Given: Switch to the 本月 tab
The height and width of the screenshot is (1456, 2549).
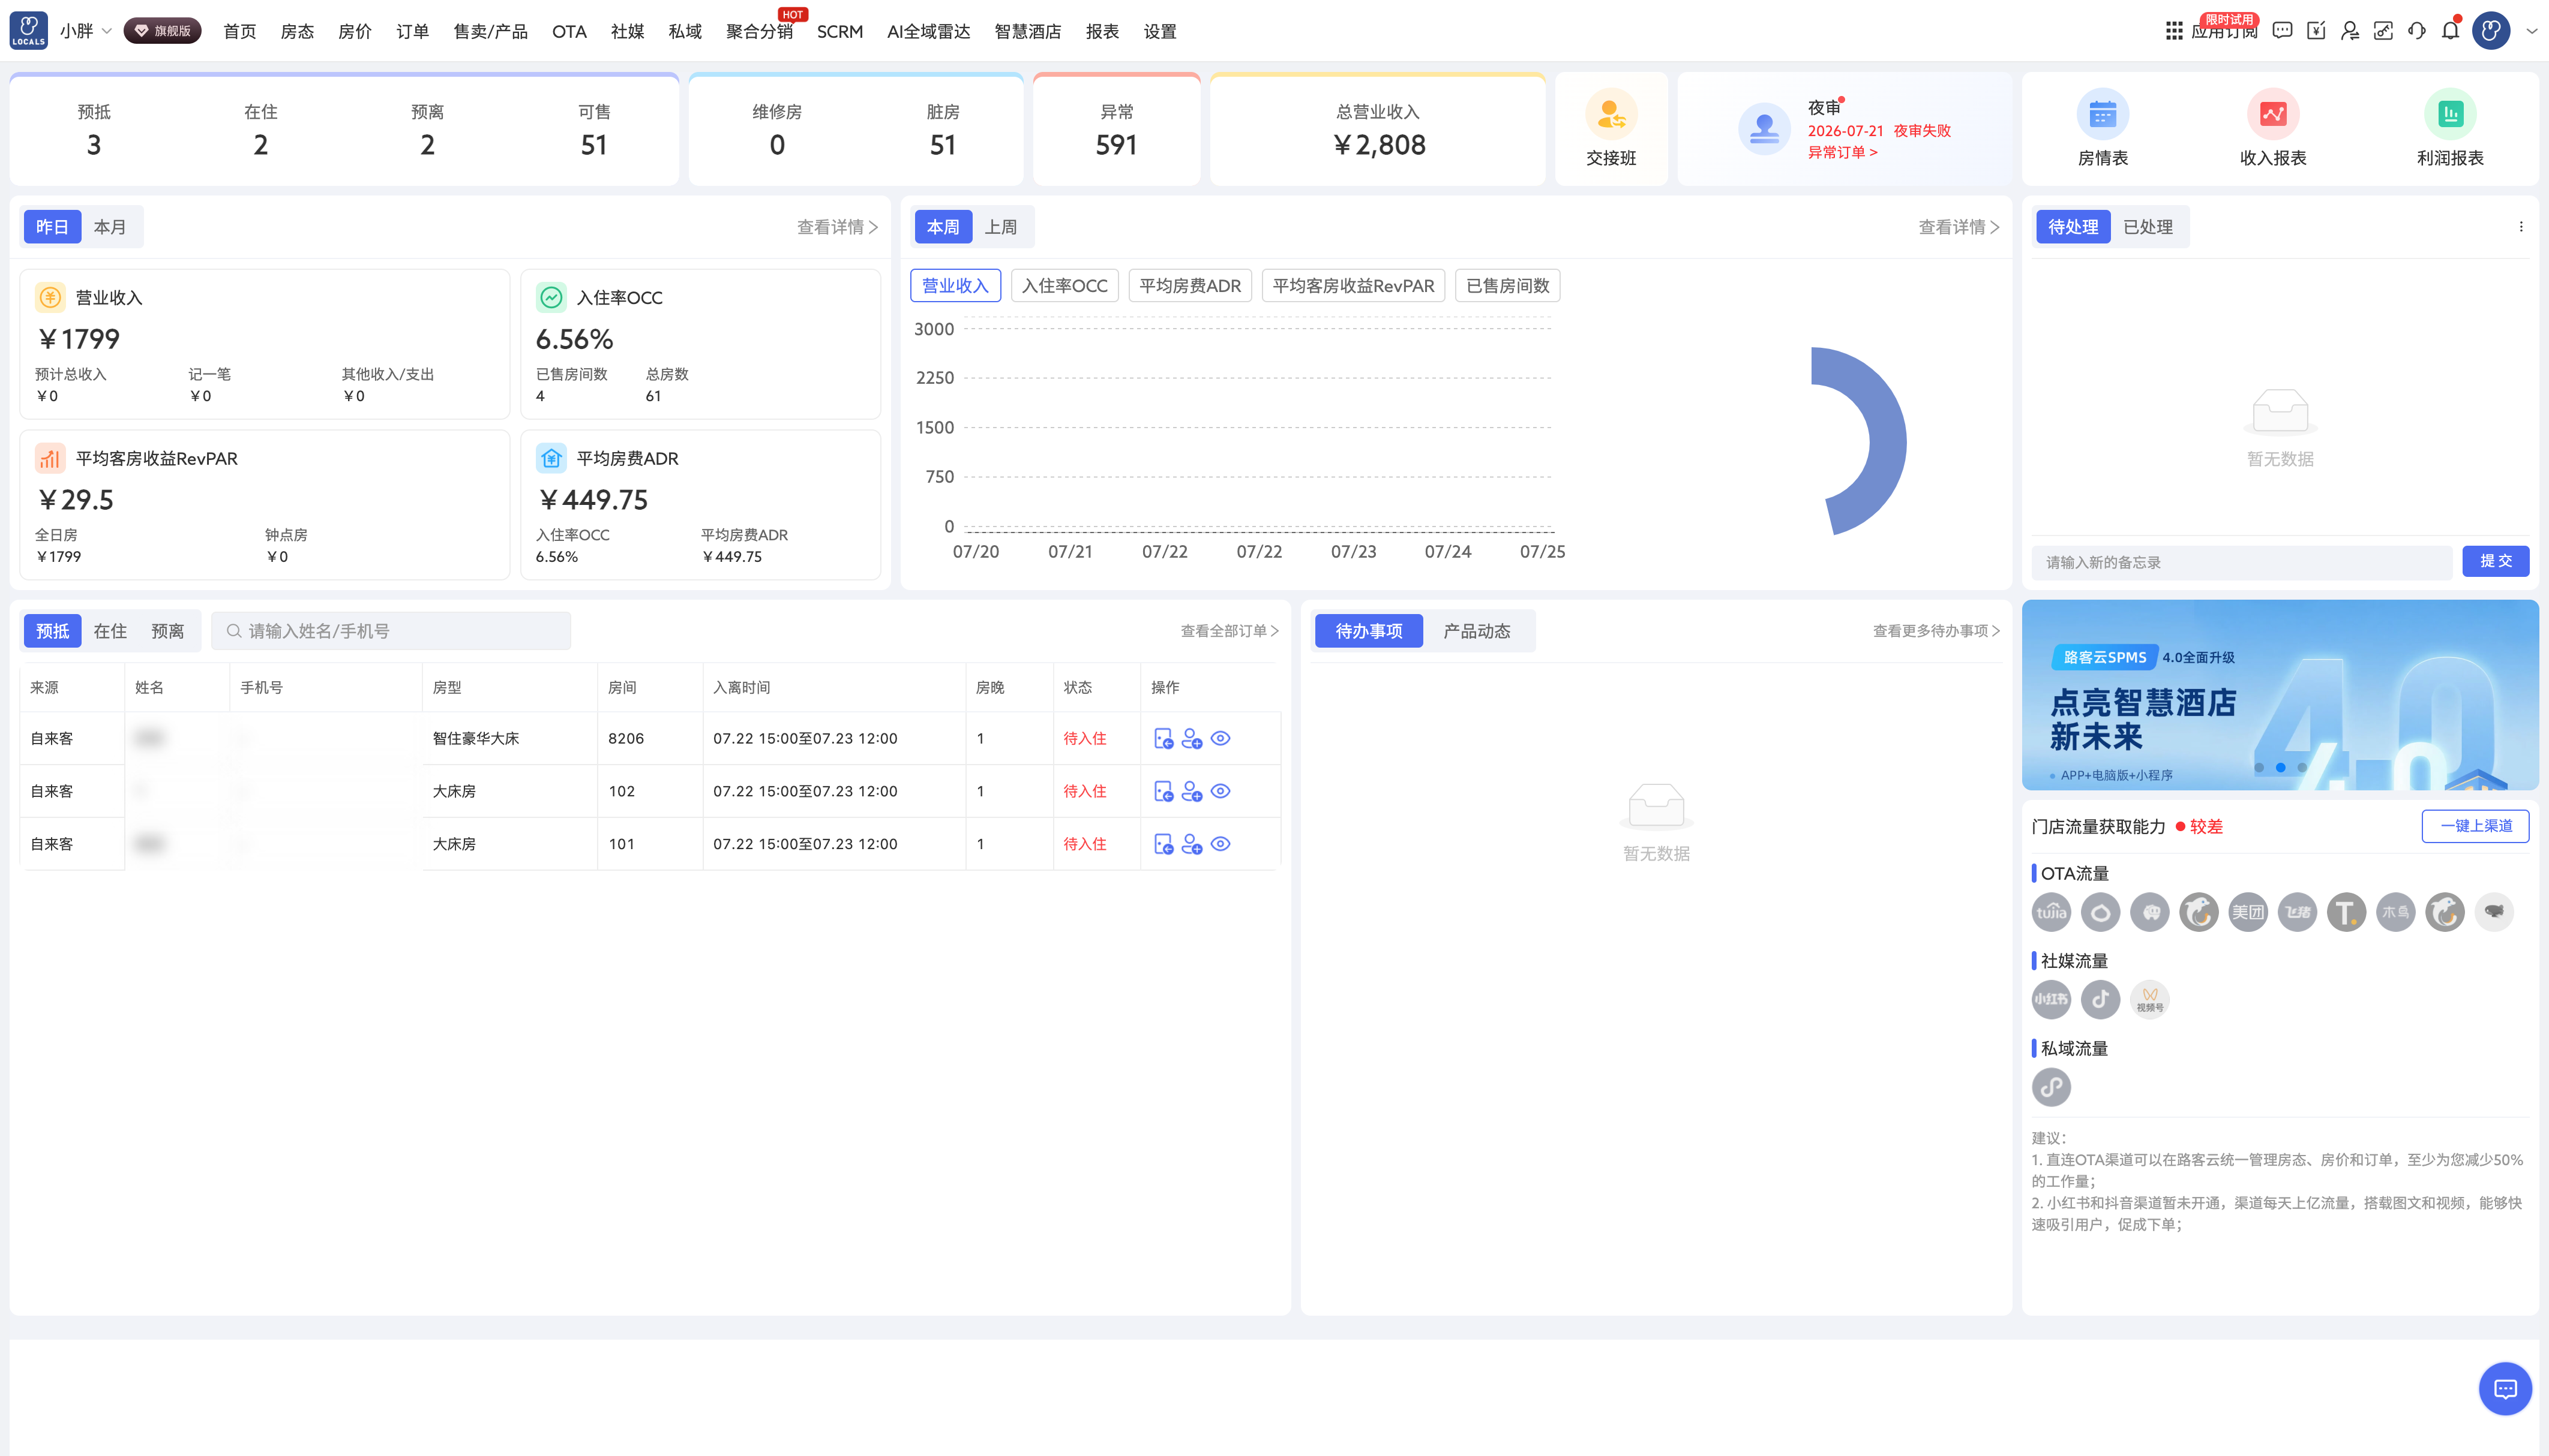Looking at the screenshot, I should [x=110, y=227].
